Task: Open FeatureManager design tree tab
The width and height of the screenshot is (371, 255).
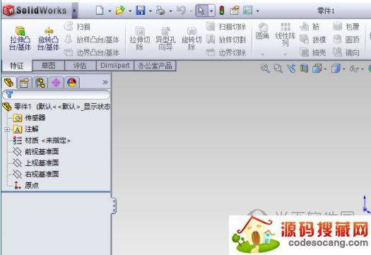Action: click(x=9, y=83)
